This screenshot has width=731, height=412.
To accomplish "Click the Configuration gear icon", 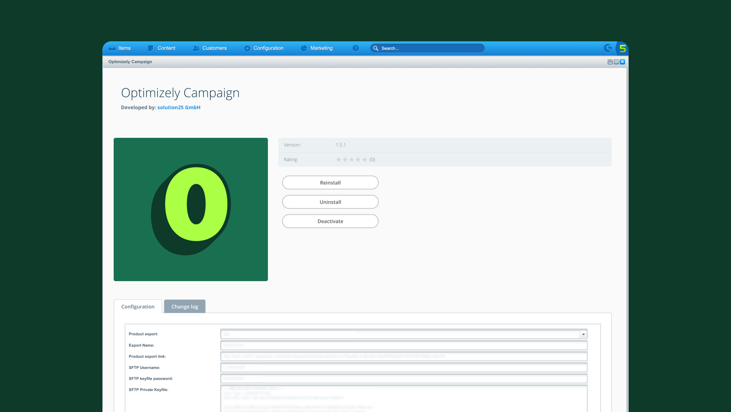I will pos(247,48).
